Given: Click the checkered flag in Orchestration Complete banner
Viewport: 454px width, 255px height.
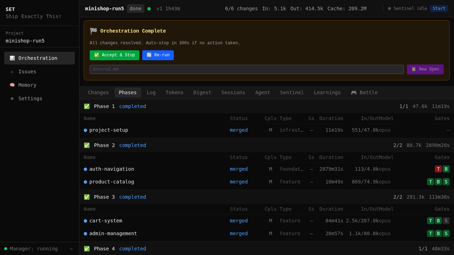Looking at the screenshot, I should click(x=93, y=31).
